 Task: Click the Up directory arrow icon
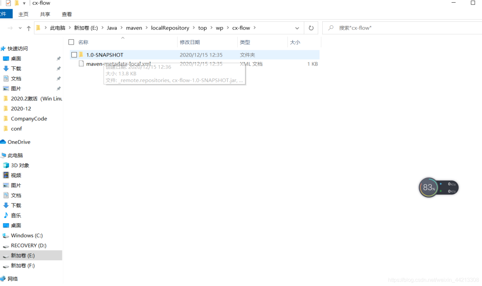pos(29,28)
